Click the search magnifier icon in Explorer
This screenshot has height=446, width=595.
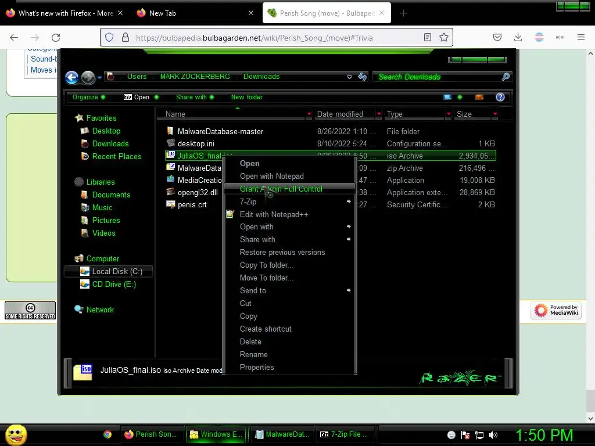coord(506,77)
